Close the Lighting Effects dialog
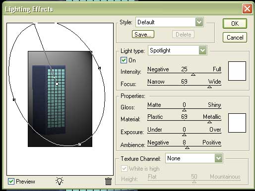Screen dimensions: 255x191 click(x=247, y=8)
